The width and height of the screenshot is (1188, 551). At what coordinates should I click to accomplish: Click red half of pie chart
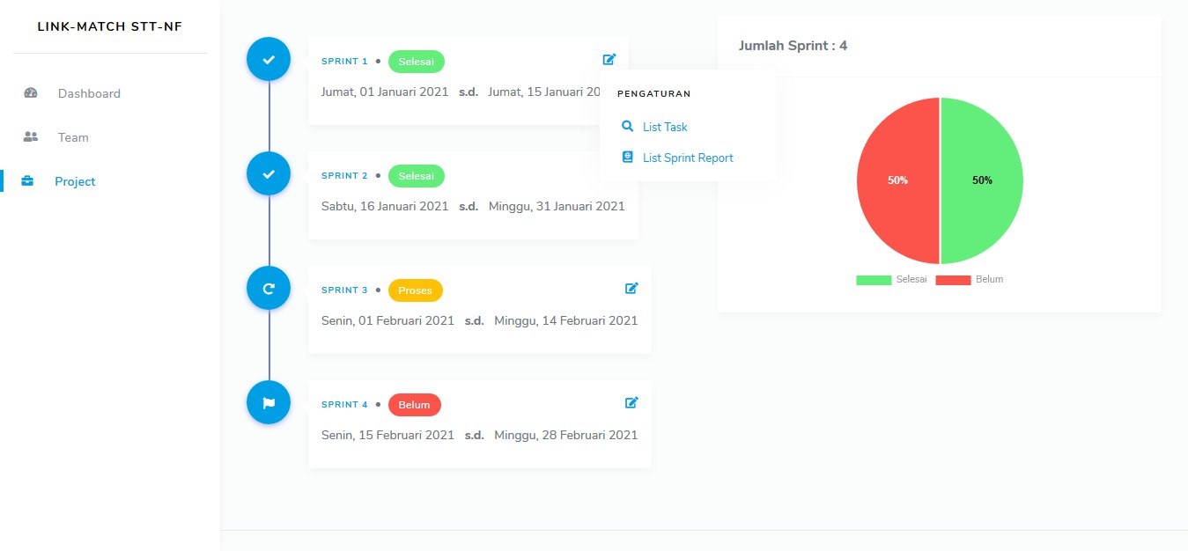(x=898, y=180)
